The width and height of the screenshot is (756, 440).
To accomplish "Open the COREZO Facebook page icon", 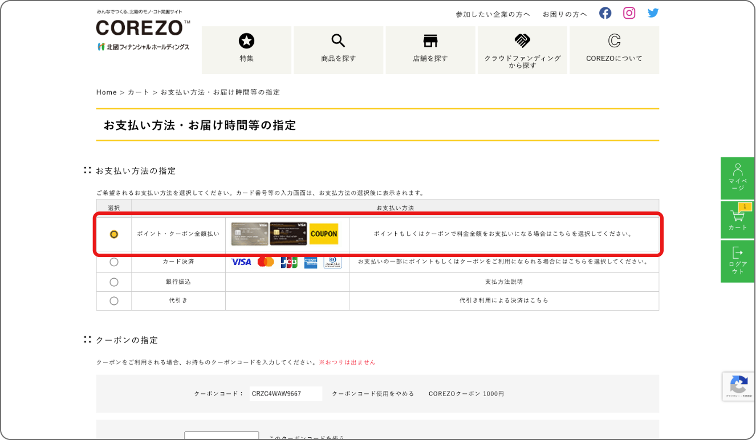I will pos(605,13).
